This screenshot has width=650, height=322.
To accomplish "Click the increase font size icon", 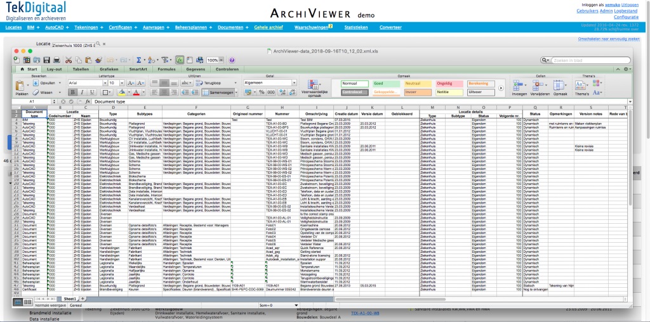I will click(131, 83).
